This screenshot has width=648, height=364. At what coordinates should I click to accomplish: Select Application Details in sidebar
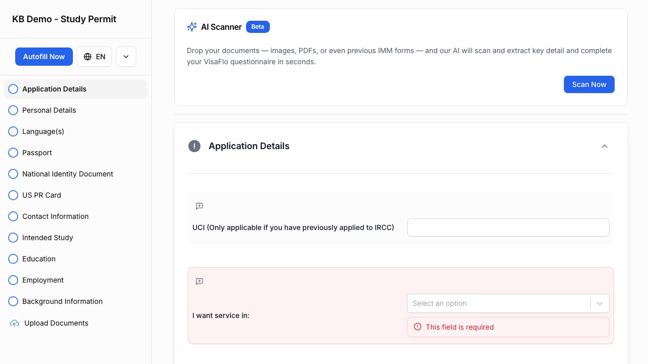pyautogui.click(x=75, y=89)
